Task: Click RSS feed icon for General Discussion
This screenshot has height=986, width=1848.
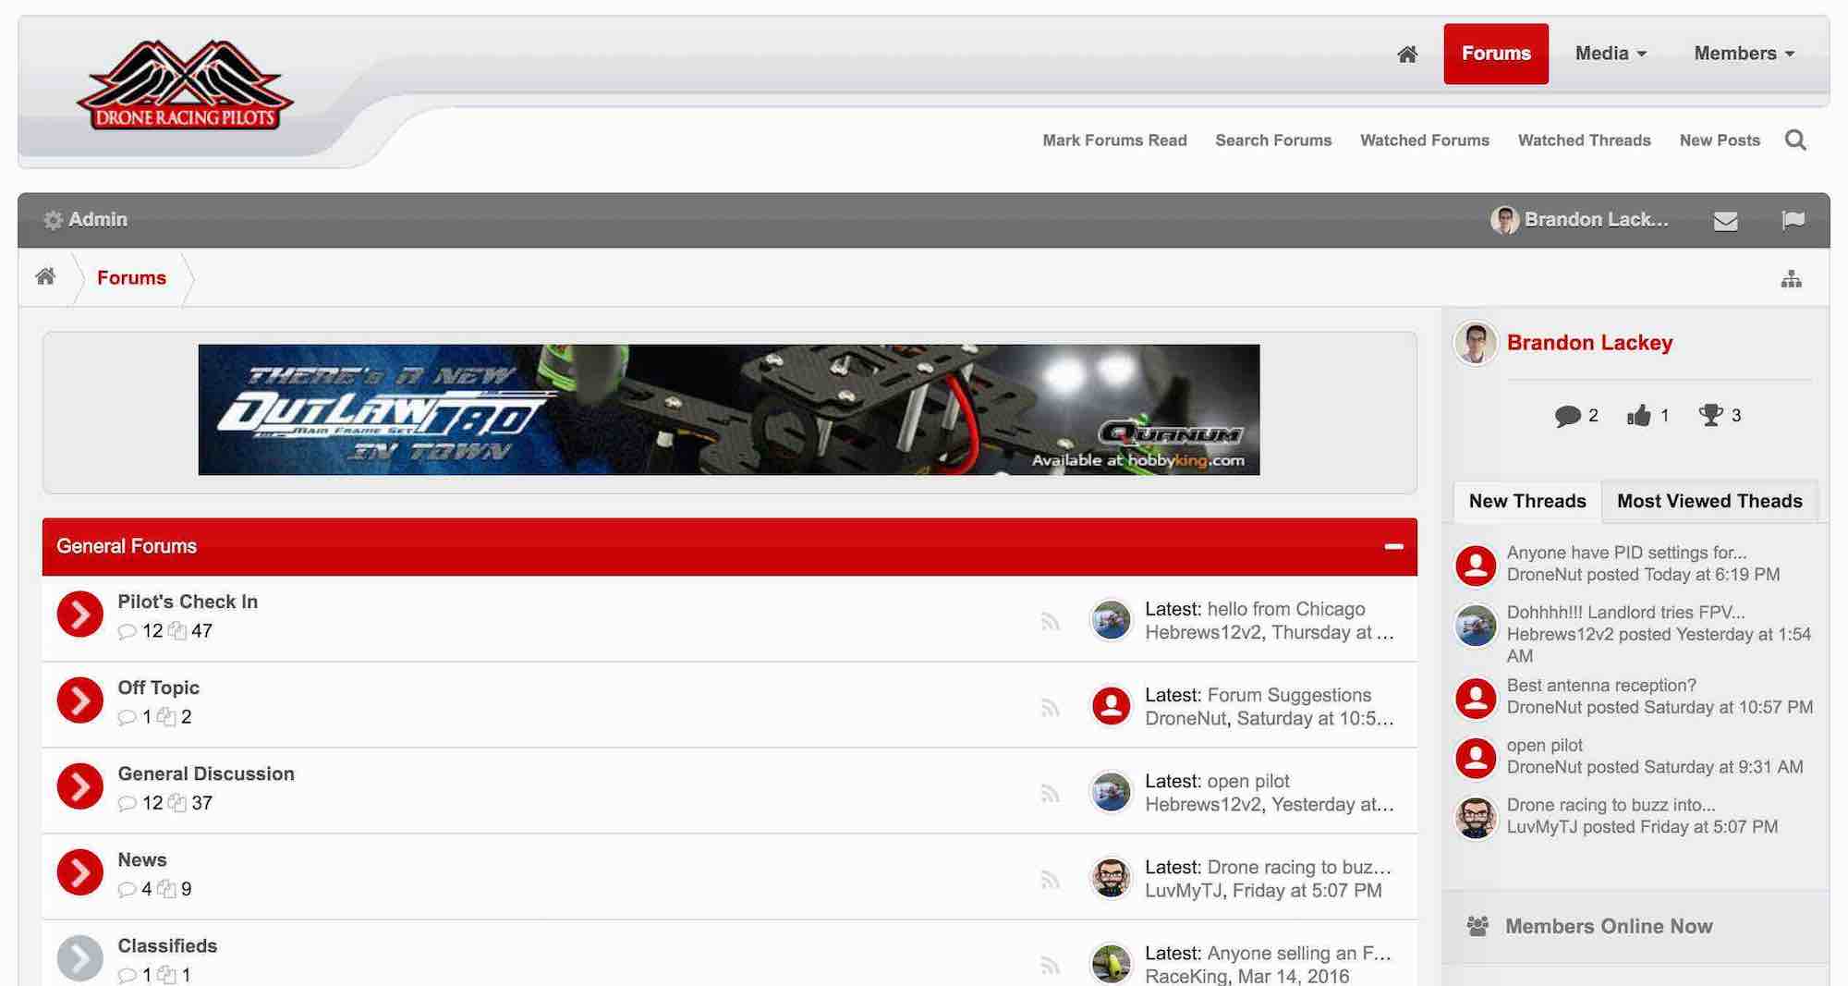Action: click(x=1050, y=794)
